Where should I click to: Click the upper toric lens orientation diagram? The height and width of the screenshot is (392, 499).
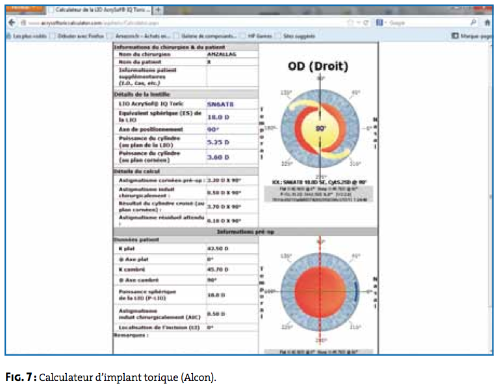coord(320,129)
